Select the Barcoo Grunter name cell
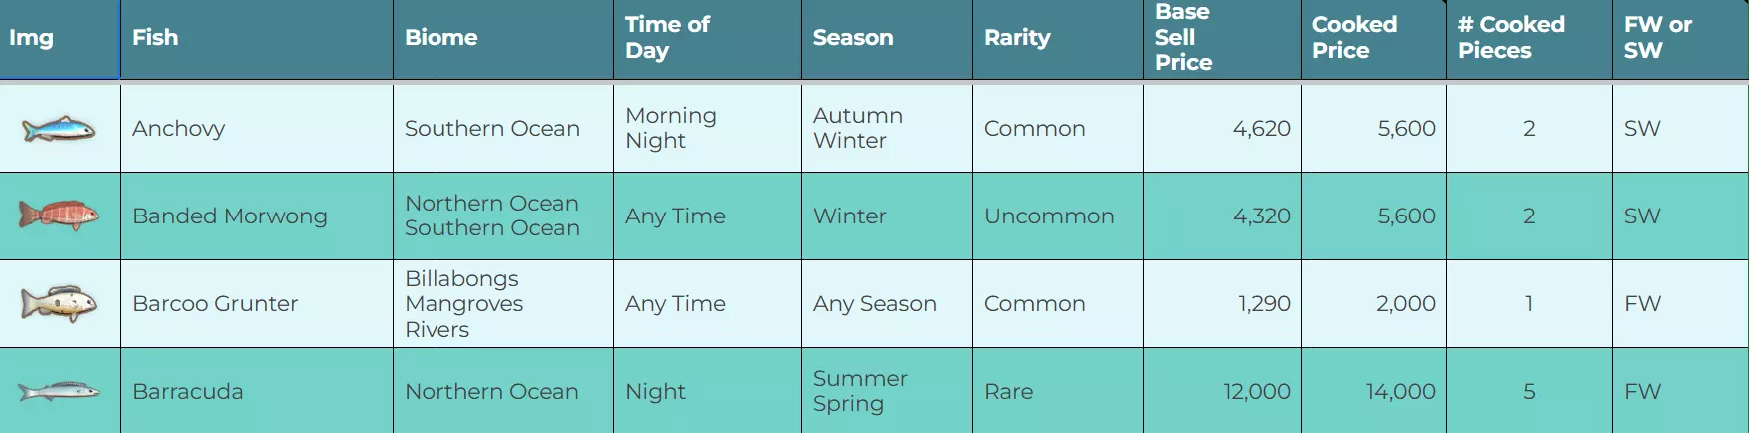1749x433 pixels. (215, 304)
